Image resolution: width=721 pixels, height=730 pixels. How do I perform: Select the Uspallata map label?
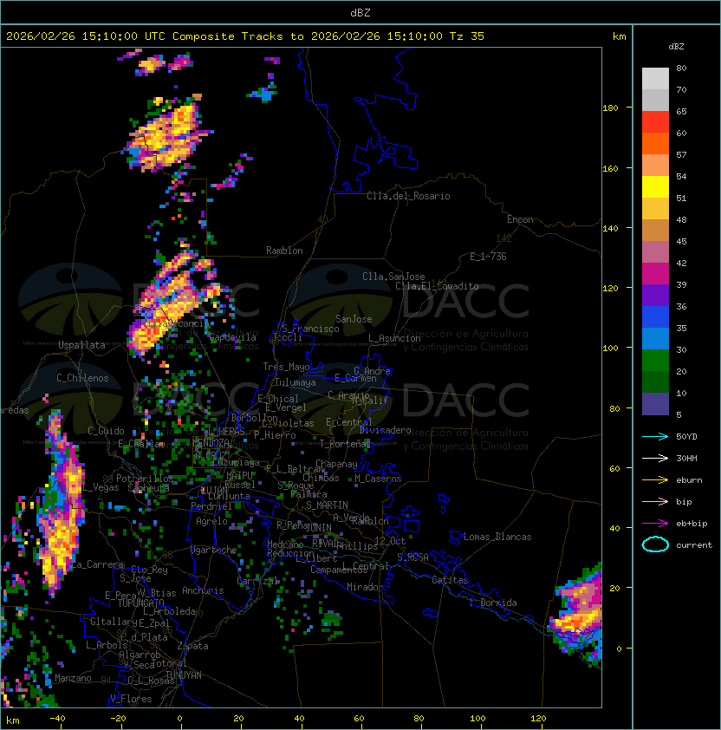[82, 345]
